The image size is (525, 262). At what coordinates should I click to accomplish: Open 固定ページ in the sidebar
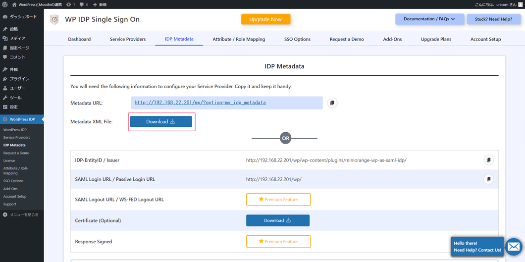(x=22, y=48)
